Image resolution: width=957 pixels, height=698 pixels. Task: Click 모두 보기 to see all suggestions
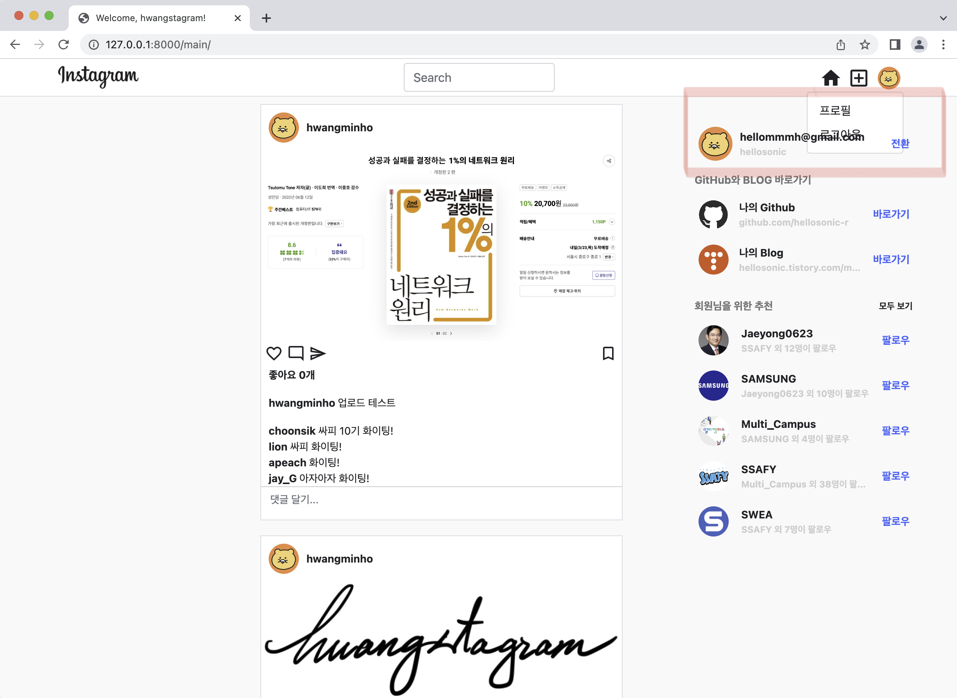[895, 306]
